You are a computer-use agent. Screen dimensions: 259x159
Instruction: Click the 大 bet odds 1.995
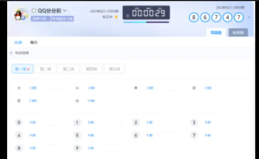(33, 88)
